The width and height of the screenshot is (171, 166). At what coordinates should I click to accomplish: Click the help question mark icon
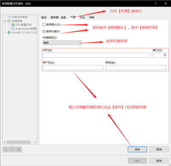point(156,3)
